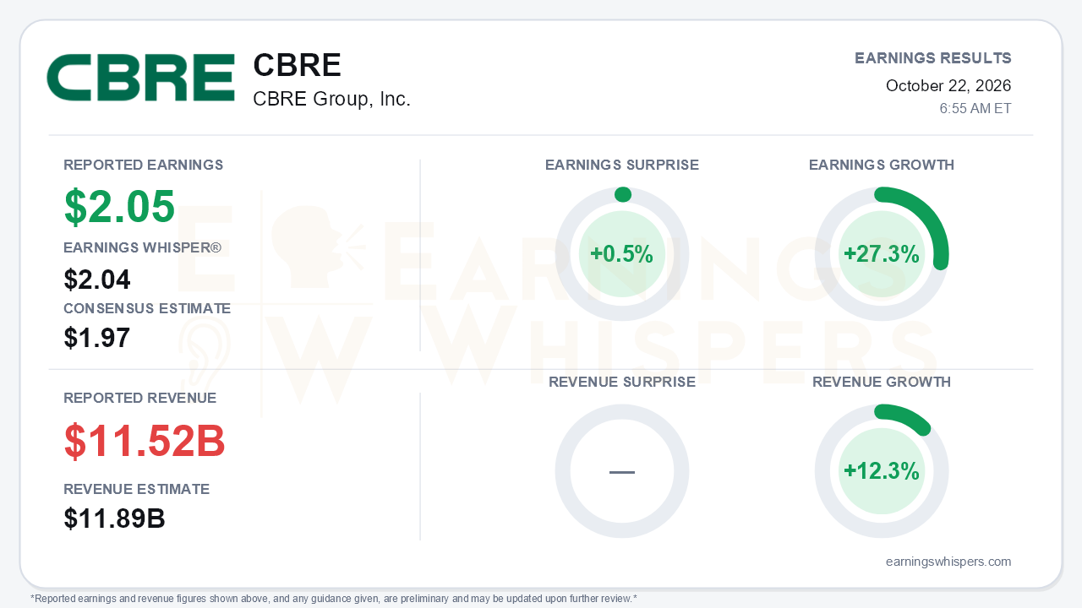Click the Revenue Surprise heading

click(622, 383)
